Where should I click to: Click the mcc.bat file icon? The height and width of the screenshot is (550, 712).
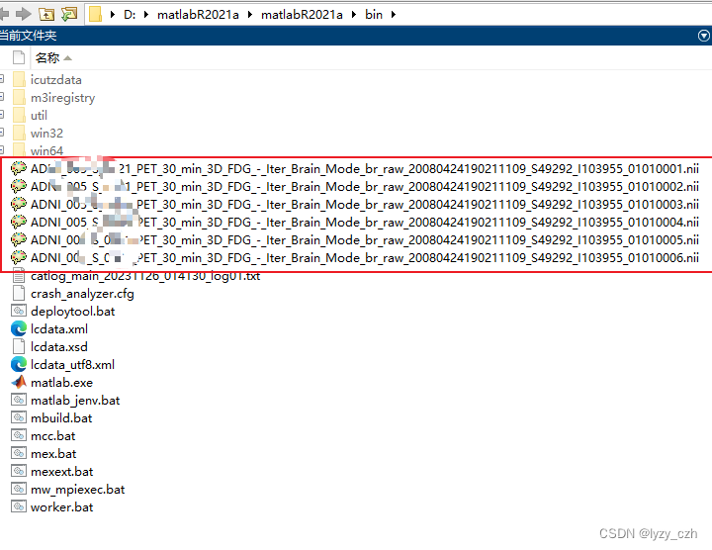tap(19, 435)
